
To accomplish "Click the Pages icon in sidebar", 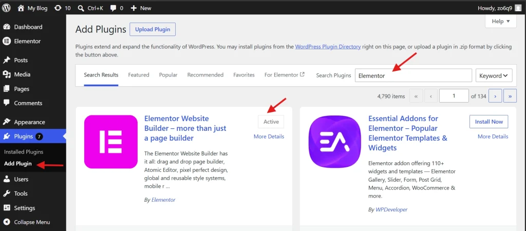I will [7, 89].
